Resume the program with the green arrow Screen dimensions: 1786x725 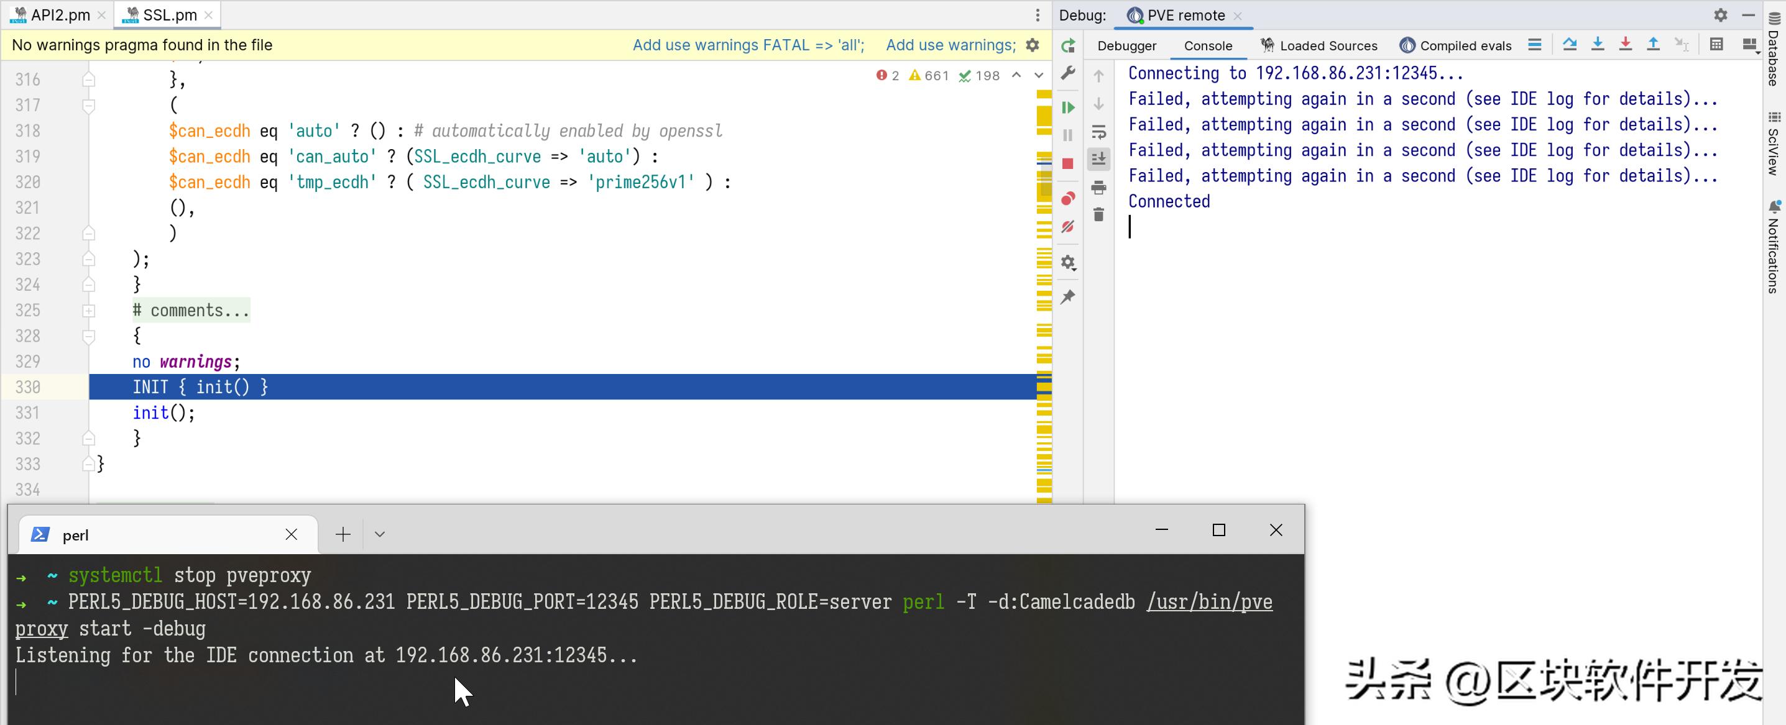(x=1068, y=107)
